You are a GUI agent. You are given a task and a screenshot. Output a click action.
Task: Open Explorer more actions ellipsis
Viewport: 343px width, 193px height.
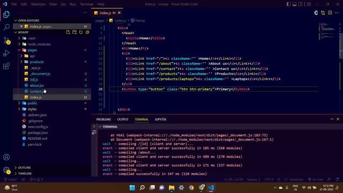point(85,13)
